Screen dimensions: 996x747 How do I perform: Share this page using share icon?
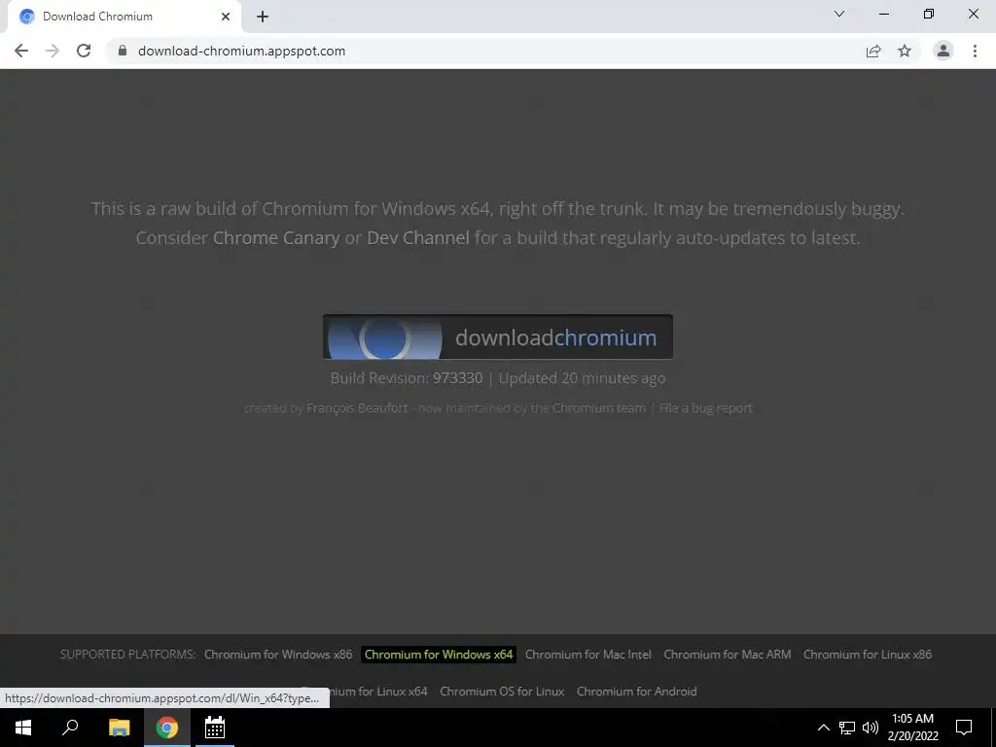tap(873, 51)
